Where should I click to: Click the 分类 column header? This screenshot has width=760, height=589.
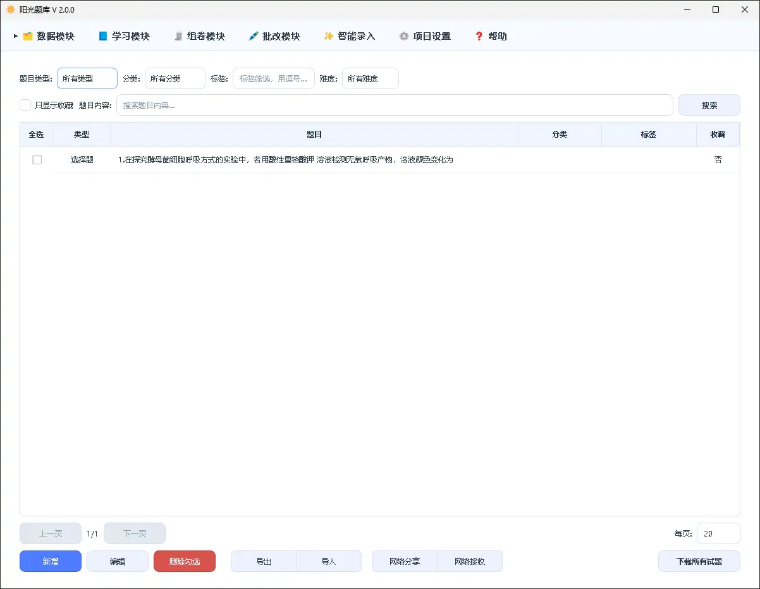[x=560, y=135]
